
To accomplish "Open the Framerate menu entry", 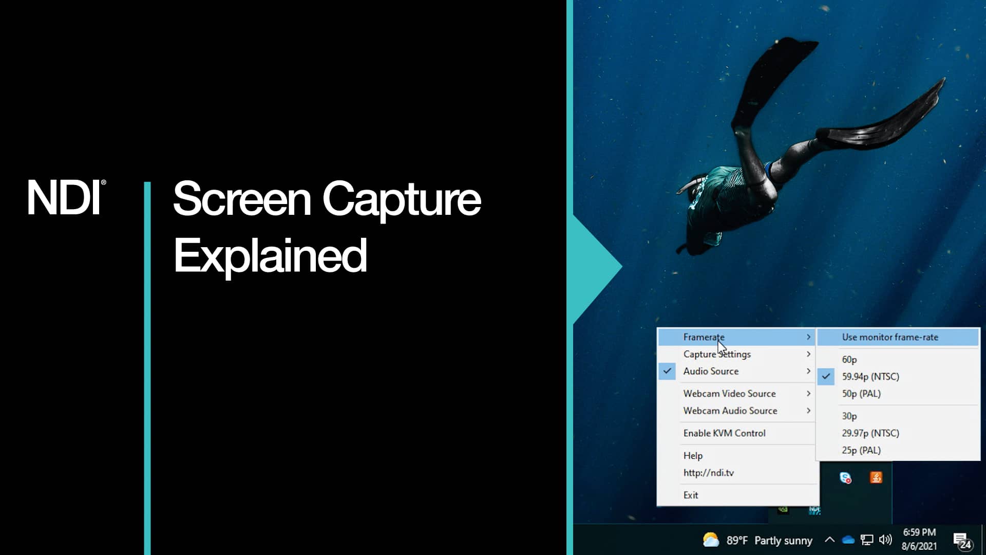I will pyautogui.click(x=705, y=337).
